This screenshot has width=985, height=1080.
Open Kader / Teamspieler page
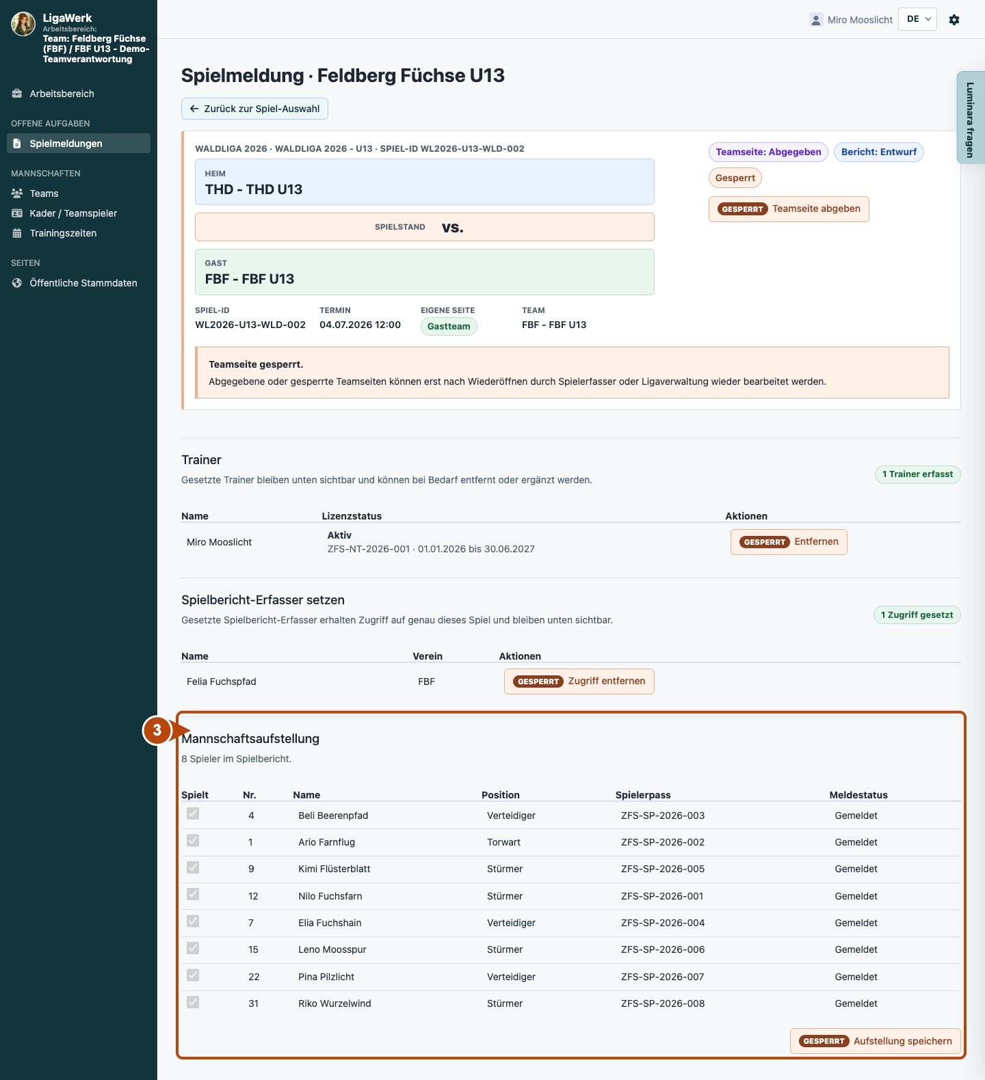coord(79,213)
